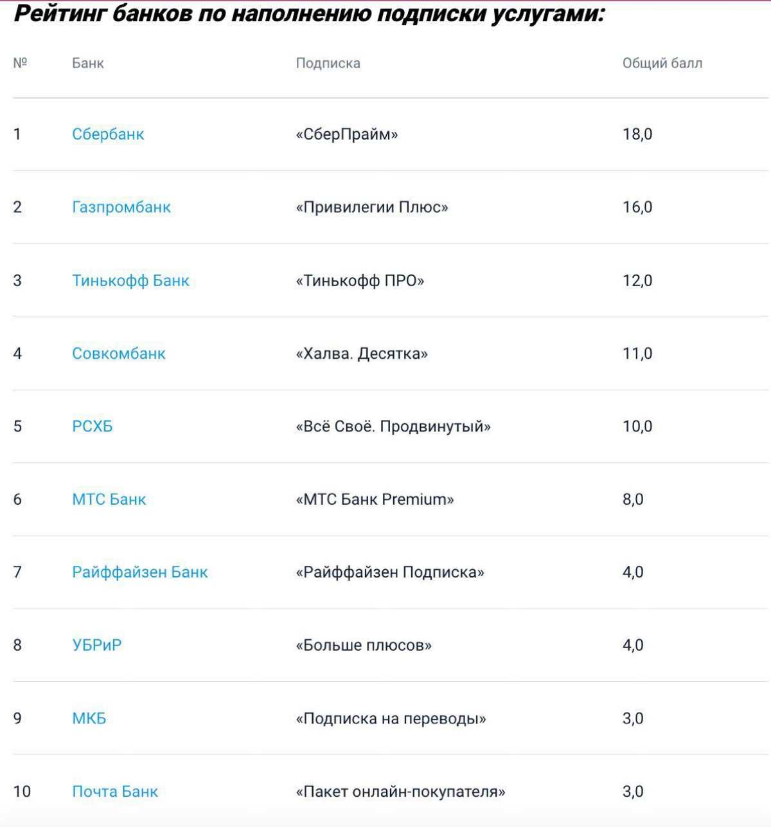771x827 pixels.
Task: Follow the Почта Банк link
Action: 115,792
